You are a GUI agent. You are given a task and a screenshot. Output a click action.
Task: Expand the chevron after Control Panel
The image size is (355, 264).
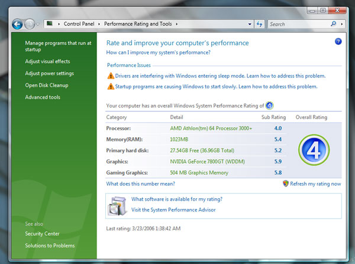(99, 24)
